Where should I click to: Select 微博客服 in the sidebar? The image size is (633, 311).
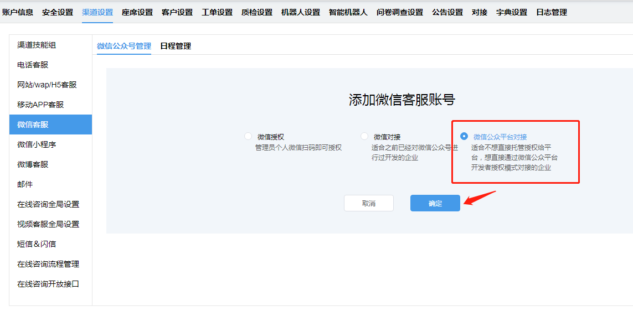(x=51, y=164)
